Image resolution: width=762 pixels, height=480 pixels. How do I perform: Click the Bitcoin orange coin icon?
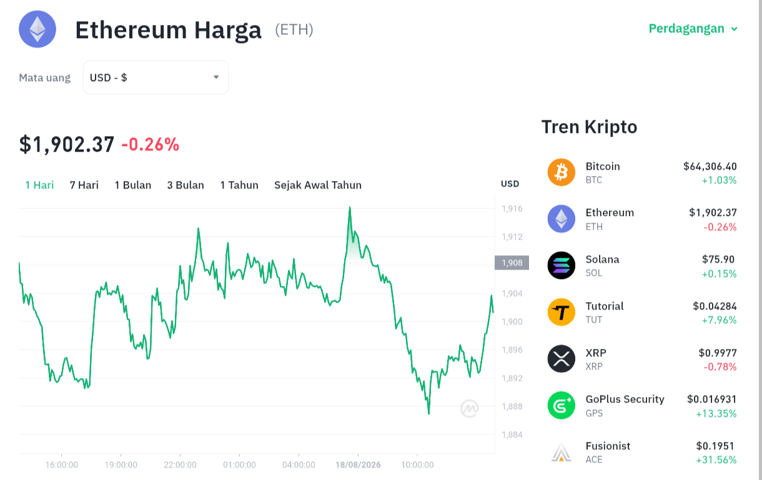pos(562,172)
